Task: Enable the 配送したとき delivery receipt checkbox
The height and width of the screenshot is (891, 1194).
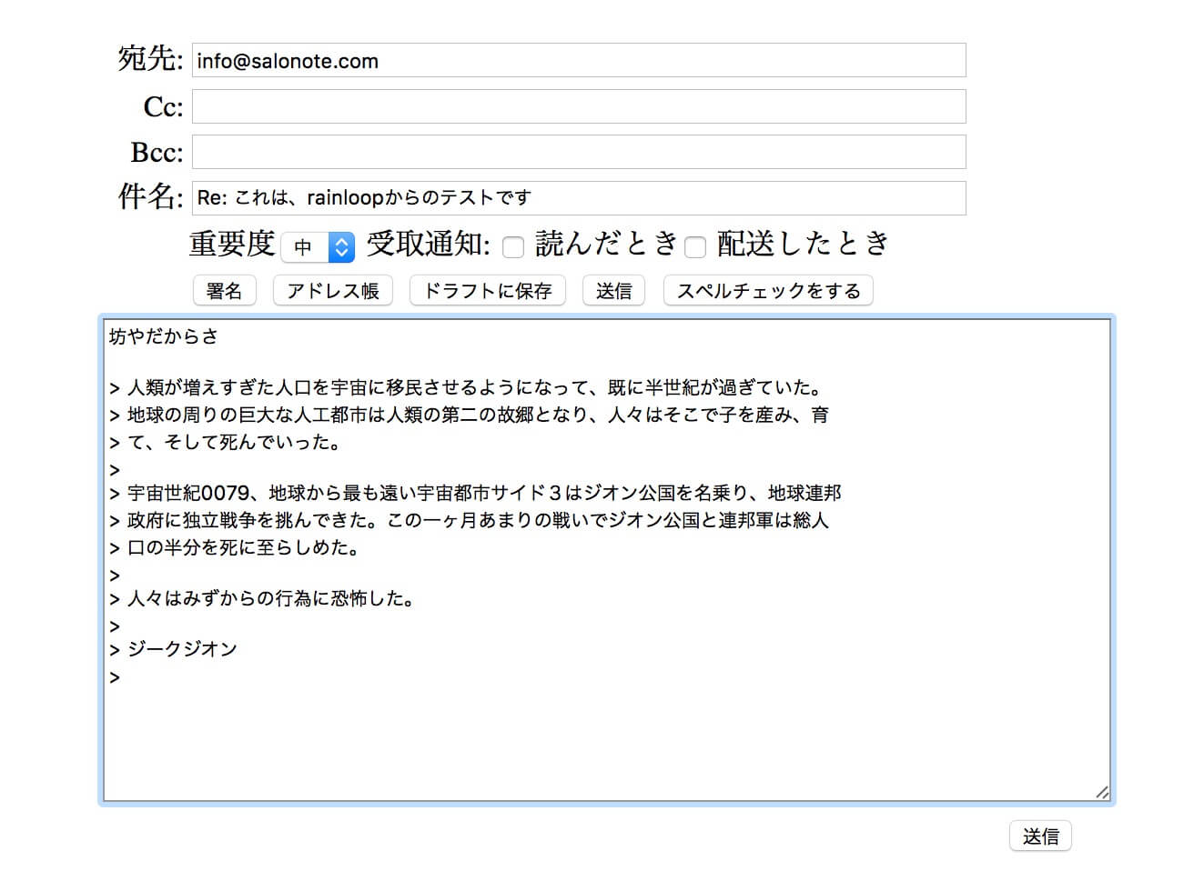Action: point(695,246)
